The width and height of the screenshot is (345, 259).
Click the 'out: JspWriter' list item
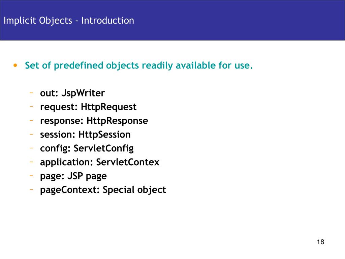(72, 93)
